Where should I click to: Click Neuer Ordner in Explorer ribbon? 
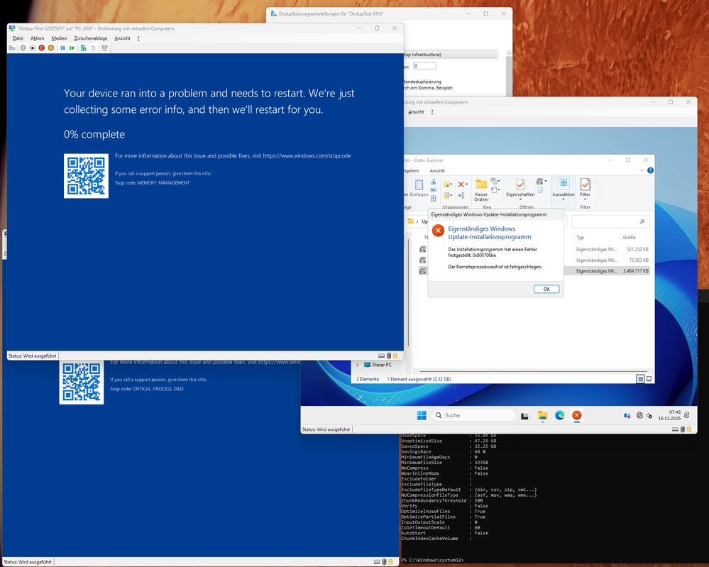(481, 190)
